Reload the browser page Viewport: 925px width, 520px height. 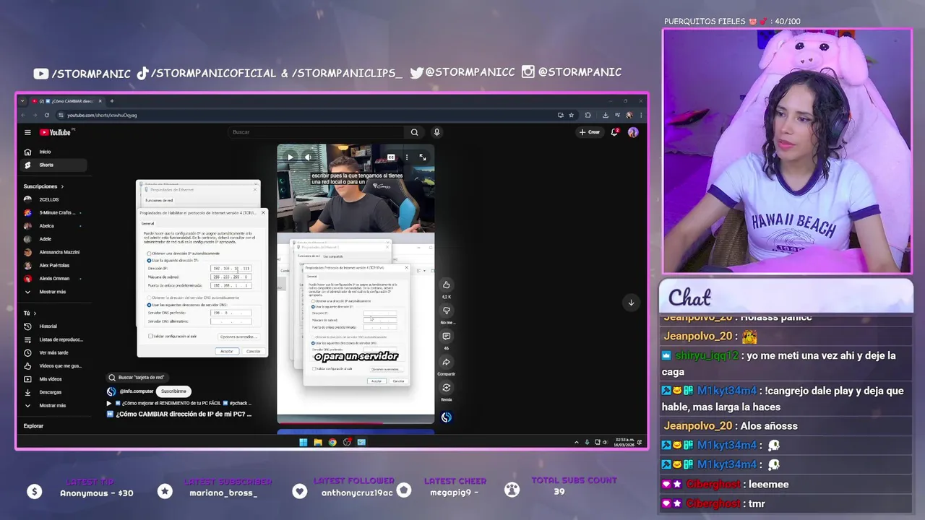coord(47,115)
